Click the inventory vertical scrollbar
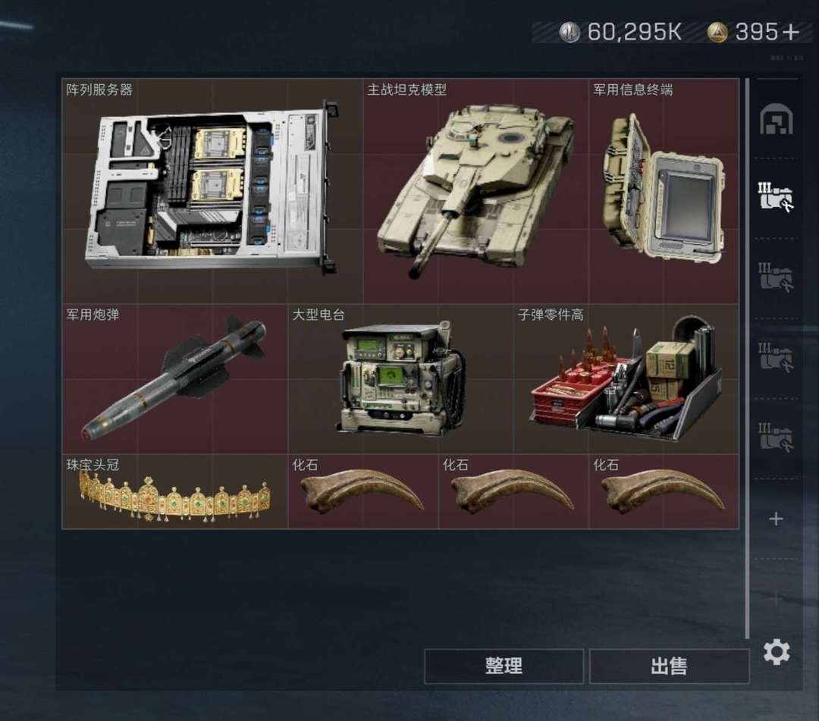Viewport: 819px width, 721px height. 748,358
